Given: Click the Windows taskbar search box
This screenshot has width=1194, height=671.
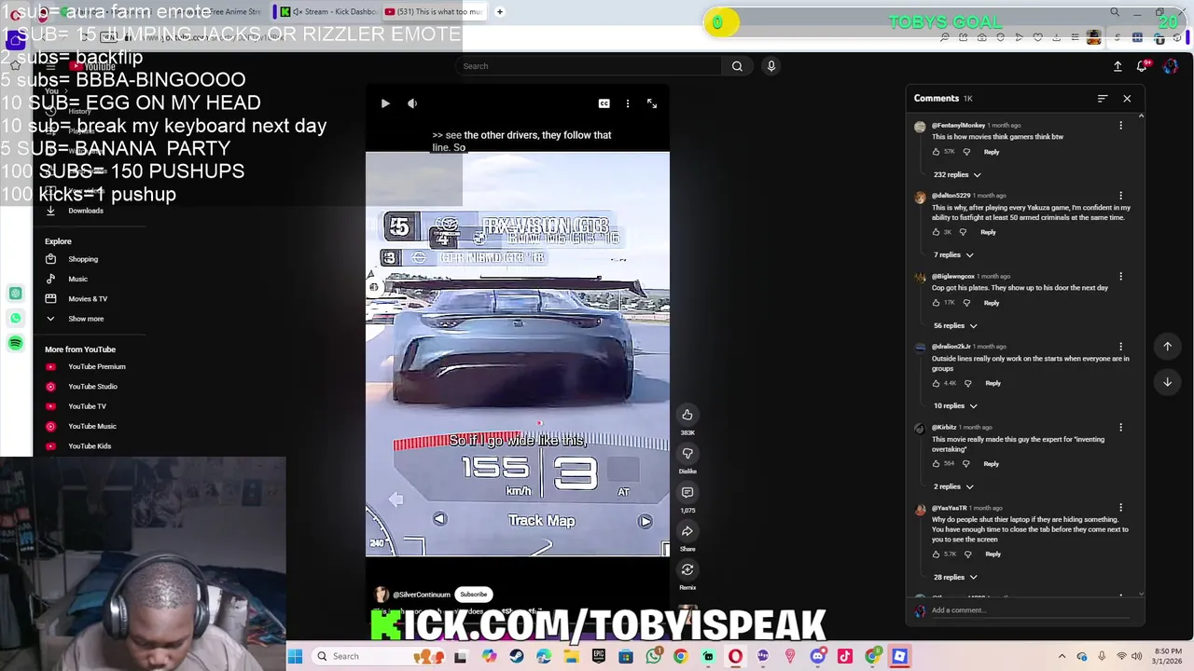Looking at the screenshot, I should click(377, 656).
